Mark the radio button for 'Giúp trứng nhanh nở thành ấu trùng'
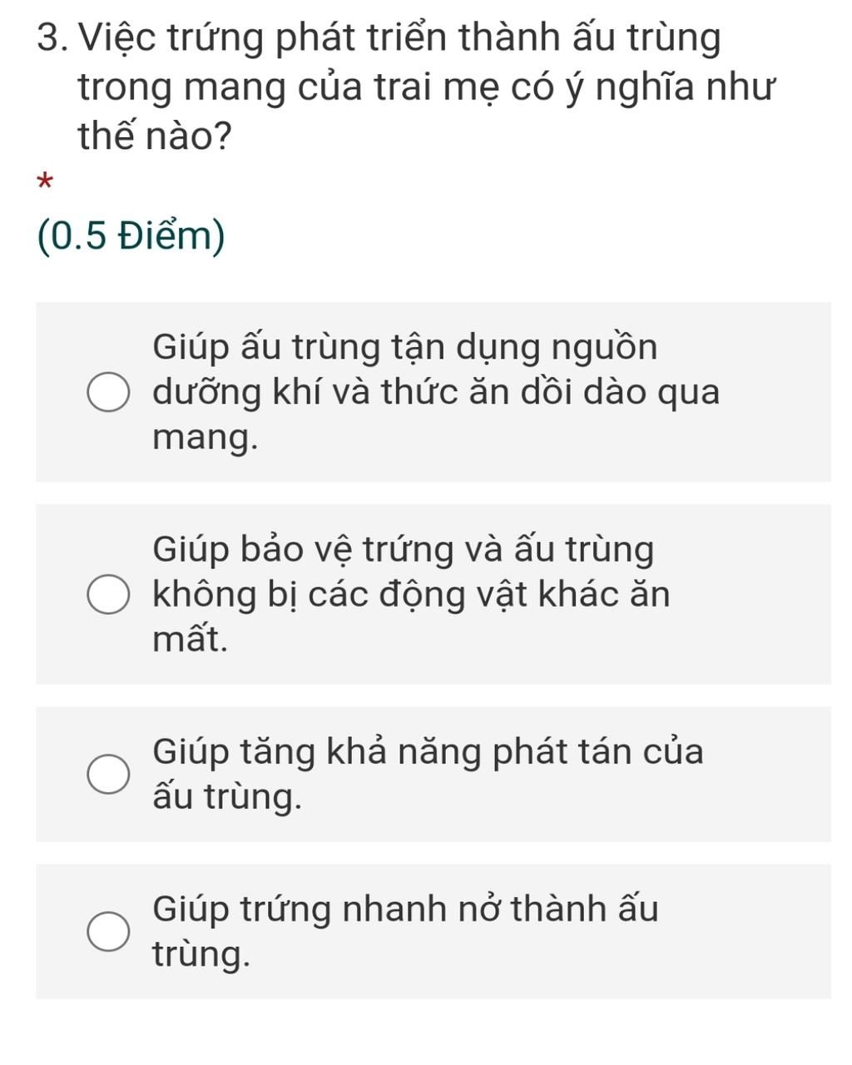Image resolution: width=852 pixels, height=1065 pixels. [108, 931]
